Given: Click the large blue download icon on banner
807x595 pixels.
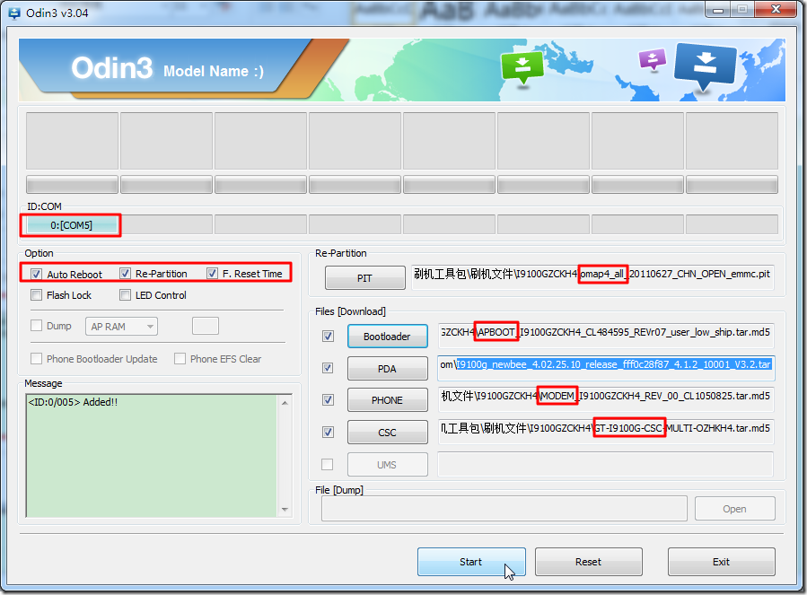Looking at the screenshot, I should click(705, 66).
